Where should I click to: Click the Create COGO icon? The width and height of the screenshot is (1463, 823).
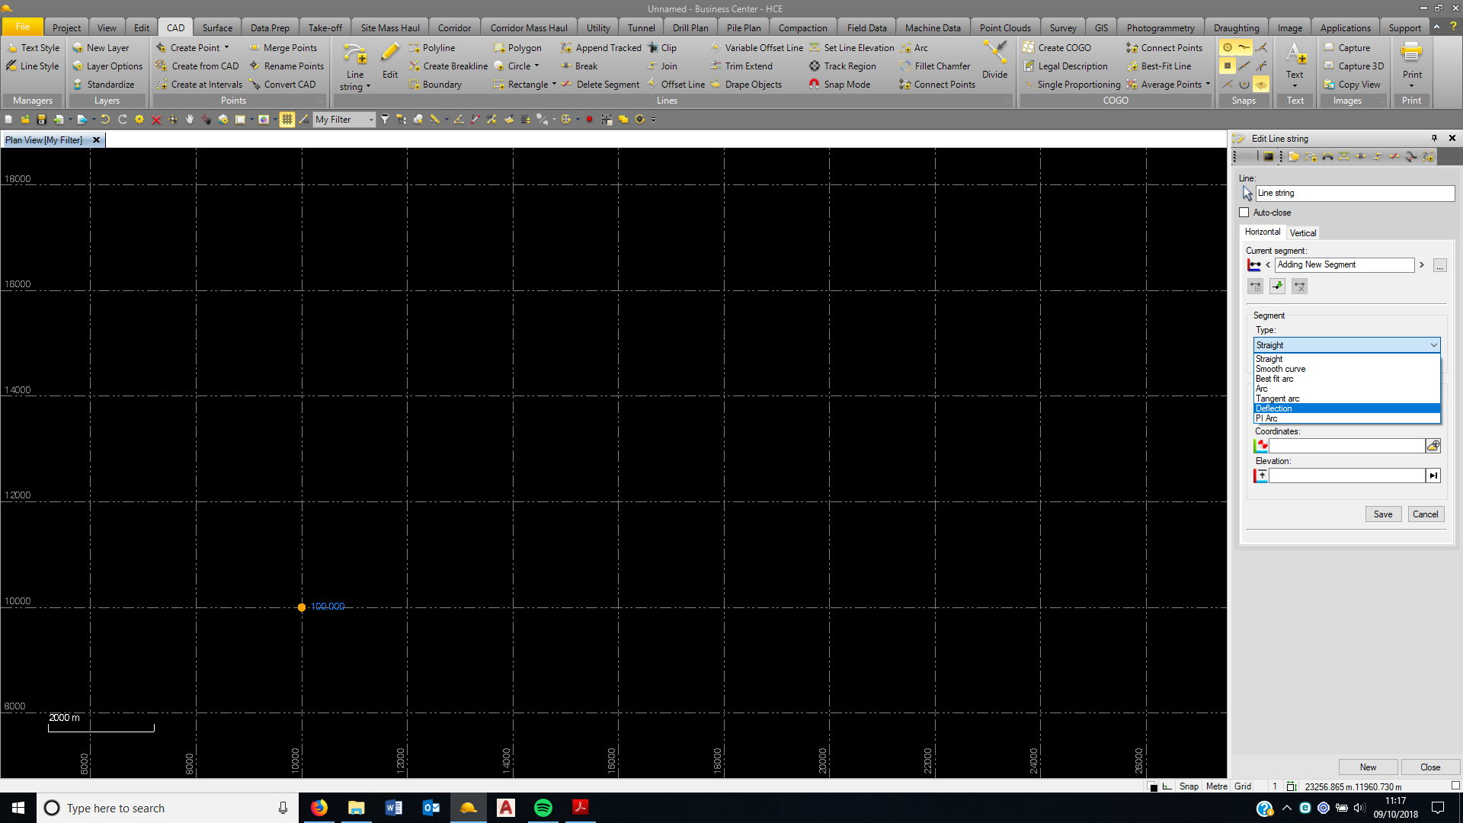tap(1029, 48)
